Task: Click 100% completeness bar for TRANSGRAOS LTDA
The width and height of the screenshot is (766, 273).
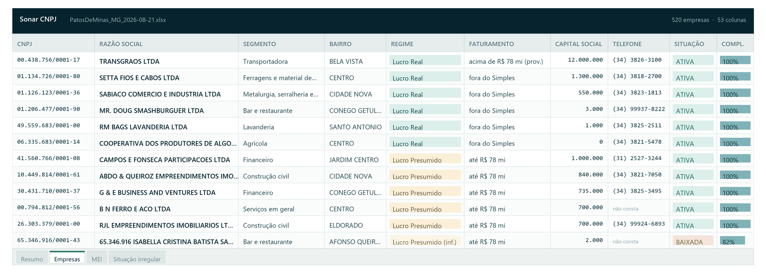Action: (735, 60)
